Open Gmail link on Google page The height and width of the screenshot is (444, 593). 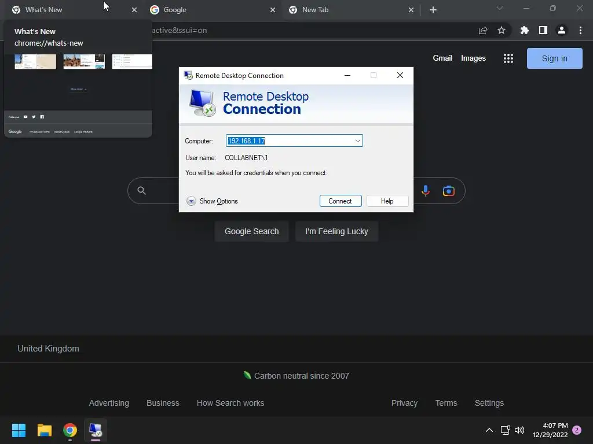pyautogui.click(x=442, y=58)
